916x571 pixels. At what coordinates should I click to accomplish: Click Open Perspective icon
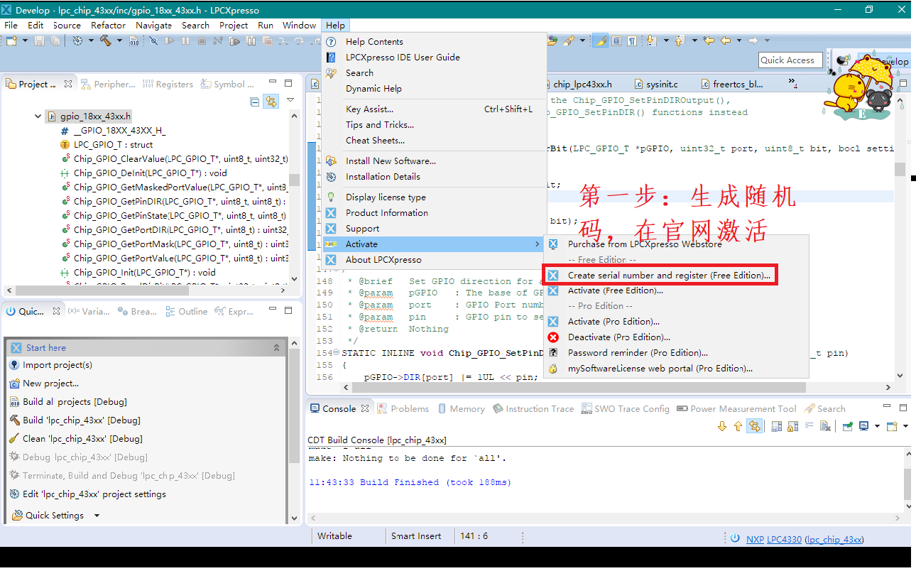click(843, 60)
